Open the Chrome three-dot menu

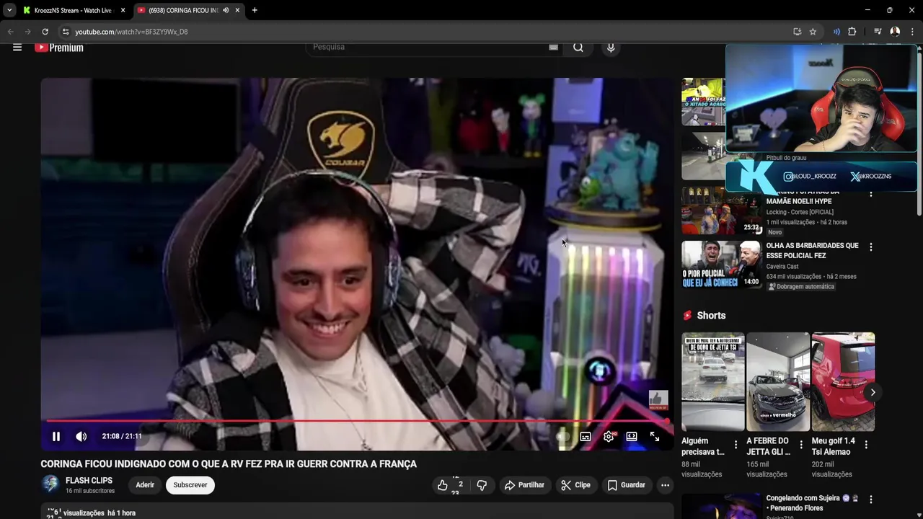(x=912, y=32)
